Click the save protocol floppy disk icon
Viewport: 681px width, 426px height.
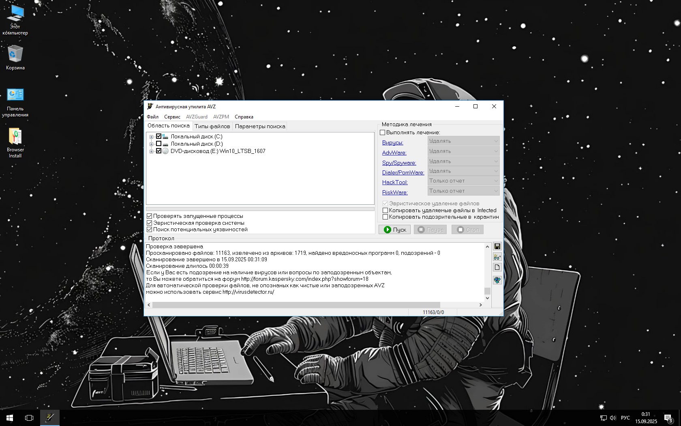tap(497, 247)
